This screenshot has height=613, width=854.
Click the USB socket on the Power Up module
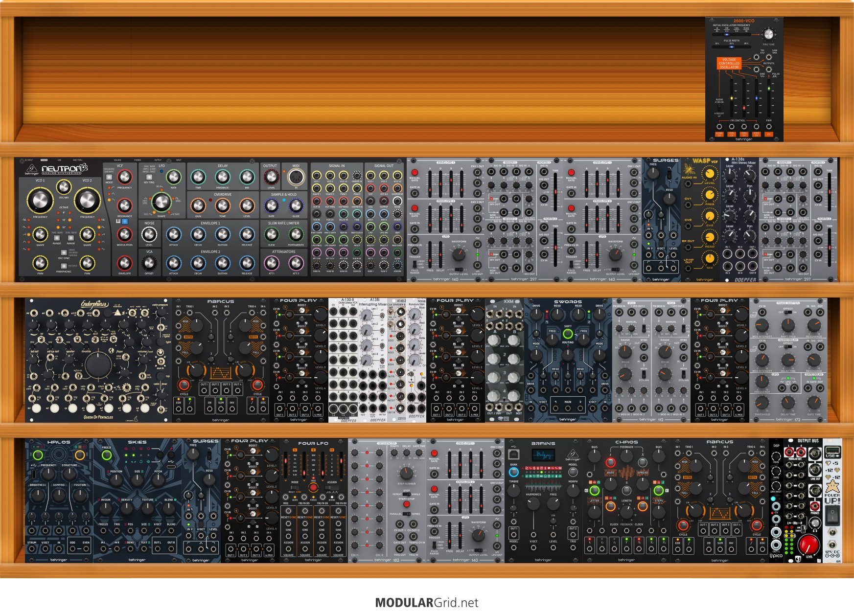click(x=832, y=450)
